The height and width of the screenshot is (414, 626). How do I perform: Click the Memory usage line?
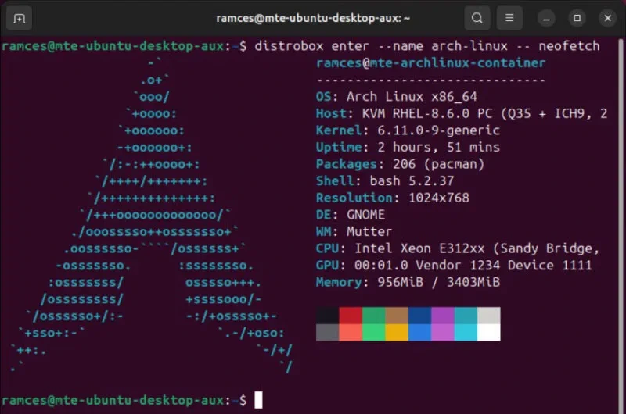[x=407, y=282]
